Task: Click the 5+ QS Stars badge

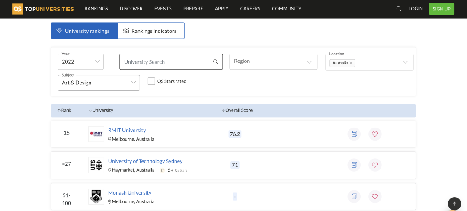Action: point(174,170)
